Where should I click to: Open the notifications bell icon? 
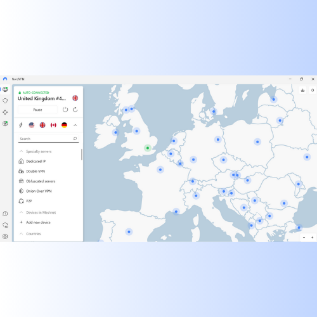[313, 90]
